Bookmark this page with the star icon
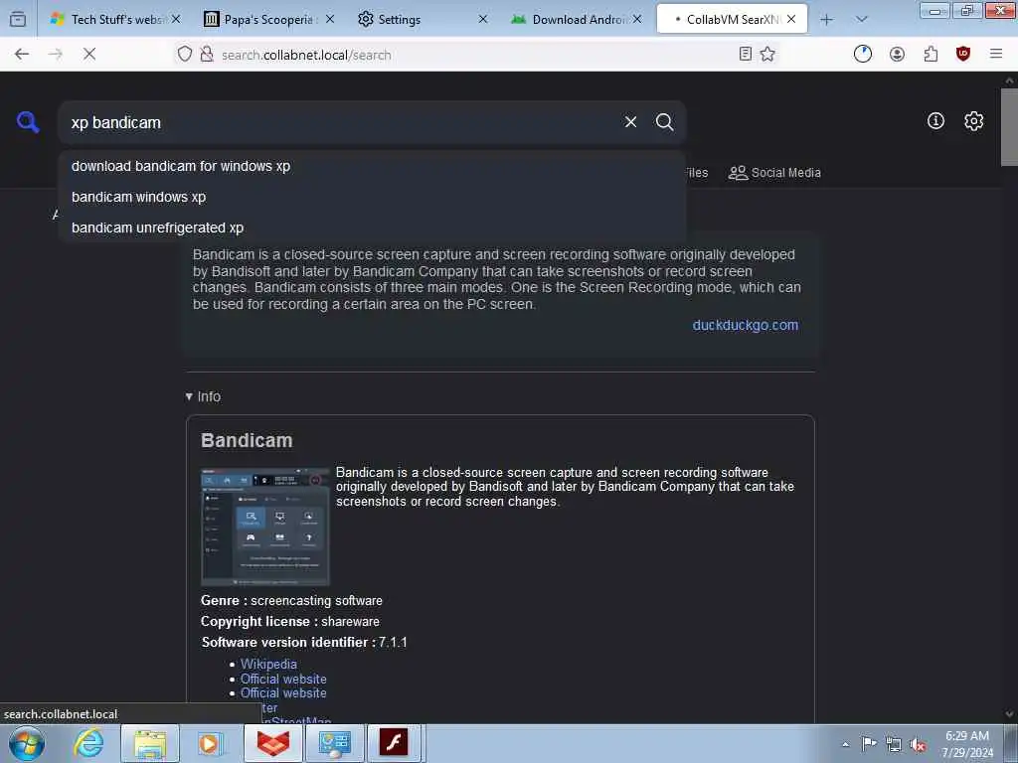The width and height of the screenshot is (1018, 763). pyautogui.click(x=767, y=55)
